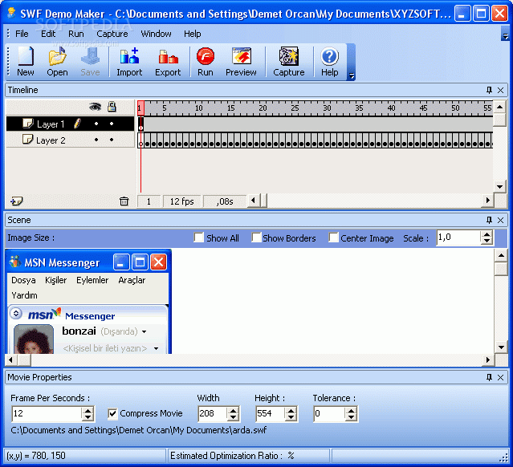Open the File menu
Image resolution: width=513 pixels, height=467 pixels.
[22, 34]
